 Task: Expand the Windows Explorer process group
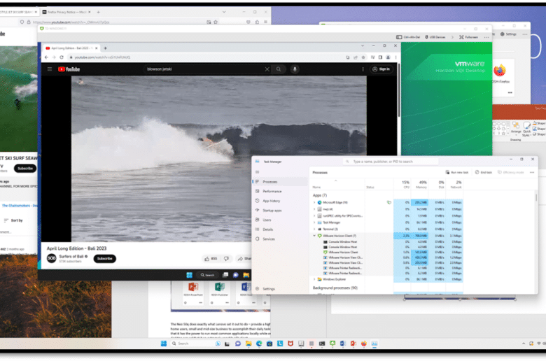coord(314,279)
